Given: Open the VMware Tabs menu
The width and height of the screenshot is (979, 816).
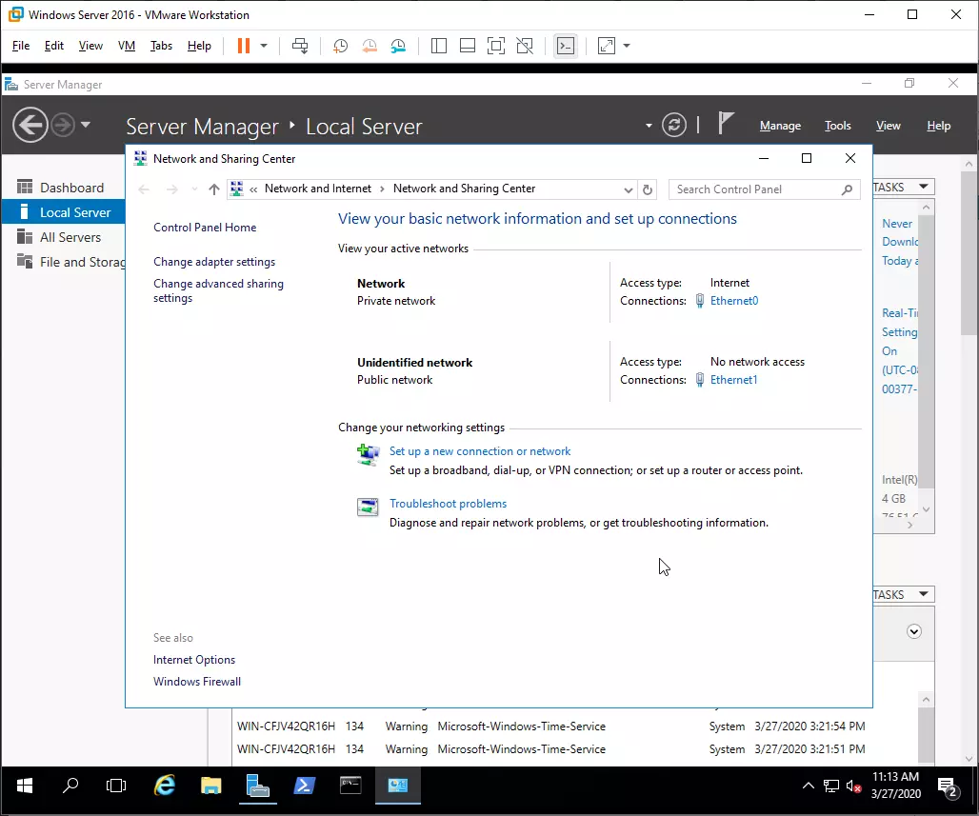Looking at the screenshot, I should (161, 46).
